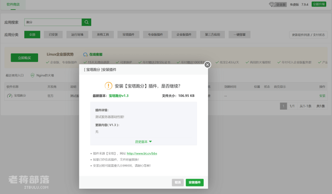The width and height of the screenshot is (332, 194).
Task: Open the http://www.bt.cn/bbs link
Action: (x=142, y=154)
